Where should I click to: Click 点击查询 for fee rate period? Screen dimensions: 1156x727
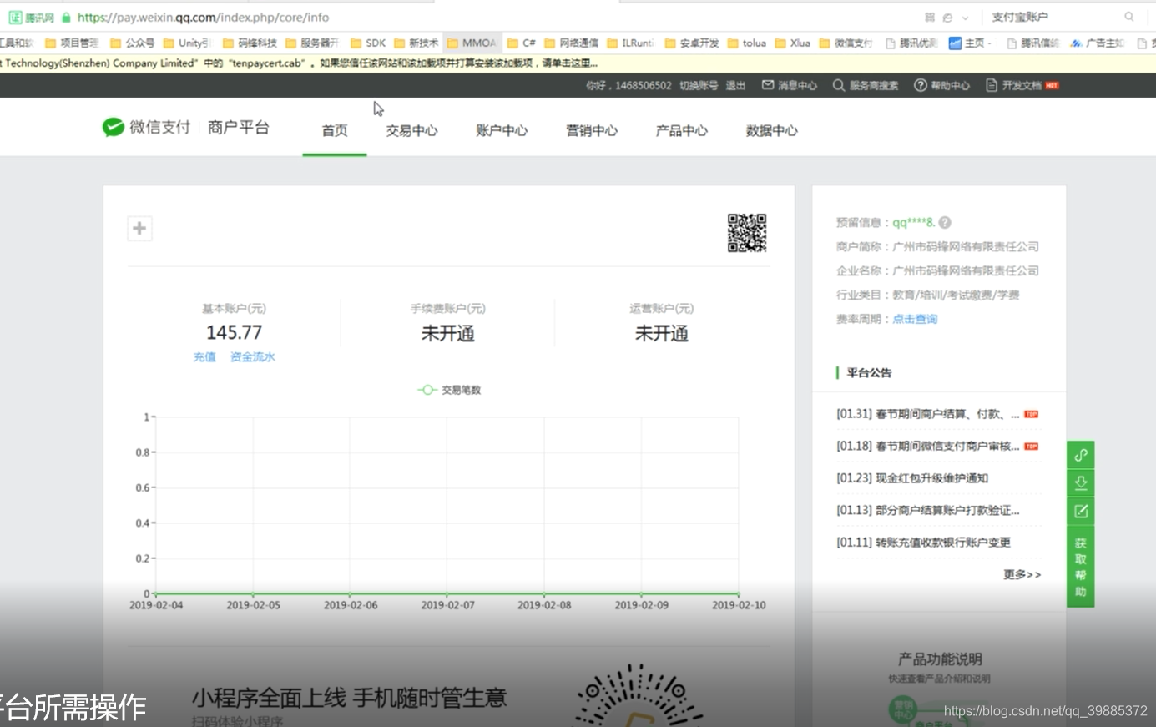point(915,319)
